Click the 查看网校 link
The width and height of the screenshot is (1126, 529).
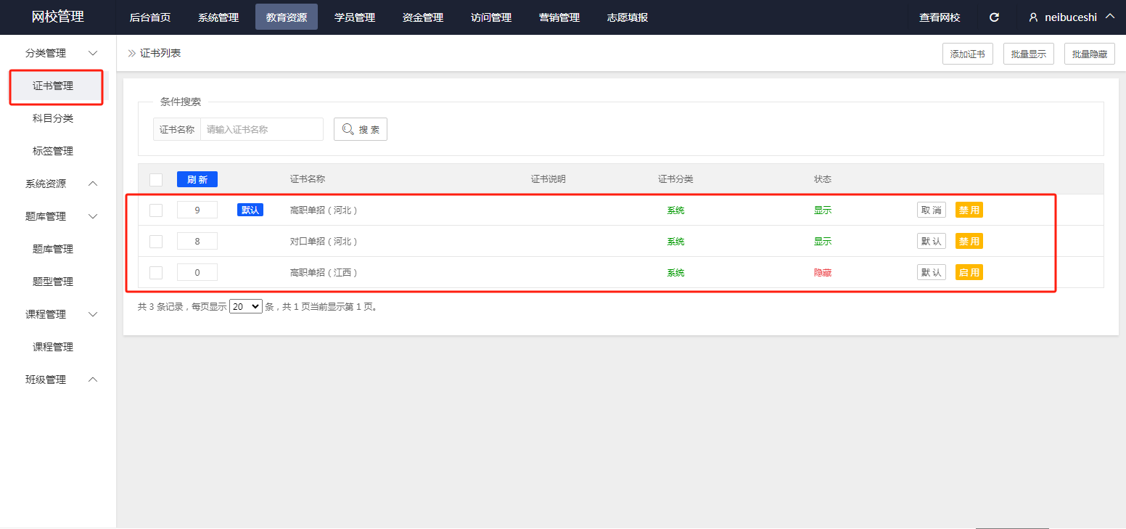click(x=940, y=17)
